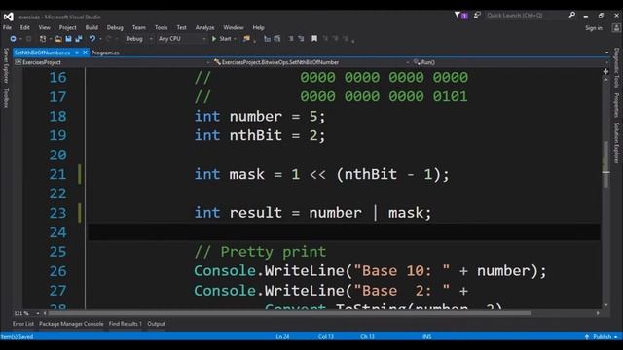Click the editor vertical scrollbar thumb

(x=605, y=164)
